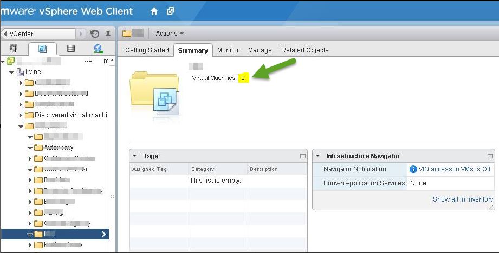Click the blue info icon beside VIN access
The width and height of the screenshot is (499, 253).
(413, 169)
